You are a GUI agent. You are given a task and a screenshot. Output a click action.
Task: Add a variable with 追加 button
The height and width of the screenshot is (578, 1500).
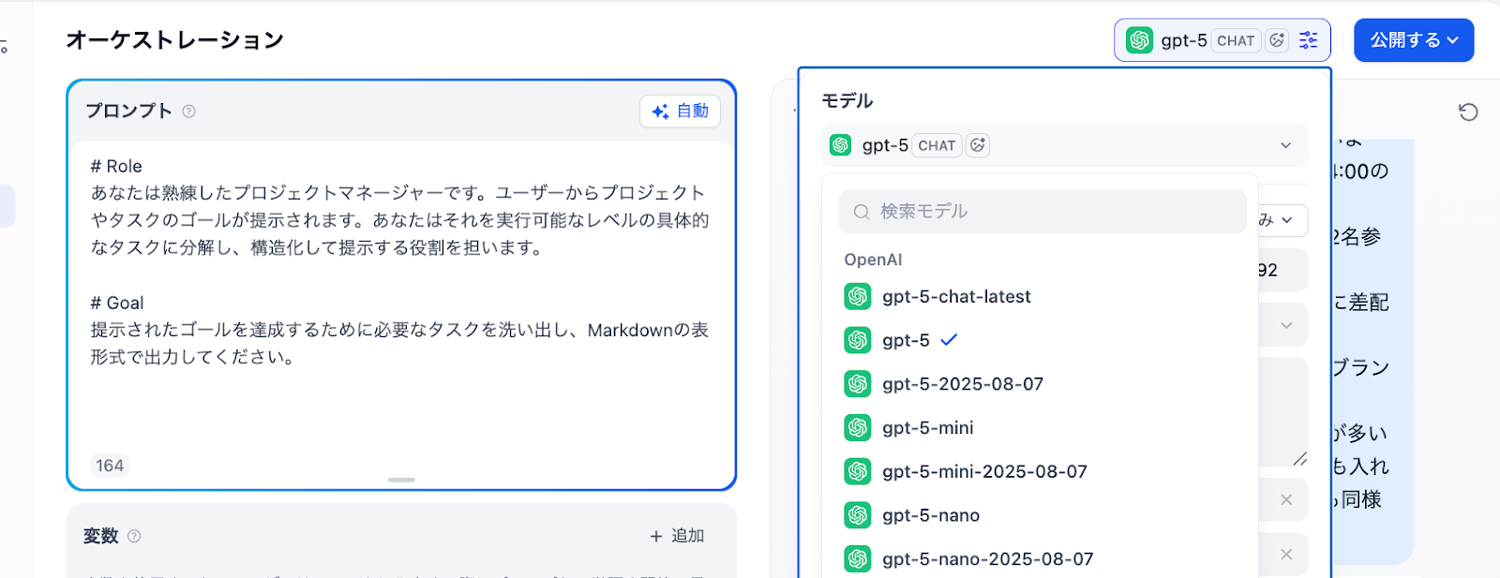677,536
